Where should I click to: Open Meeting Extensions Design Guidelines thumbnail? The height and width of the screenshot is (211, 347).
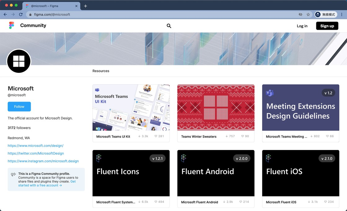[301, 108]
